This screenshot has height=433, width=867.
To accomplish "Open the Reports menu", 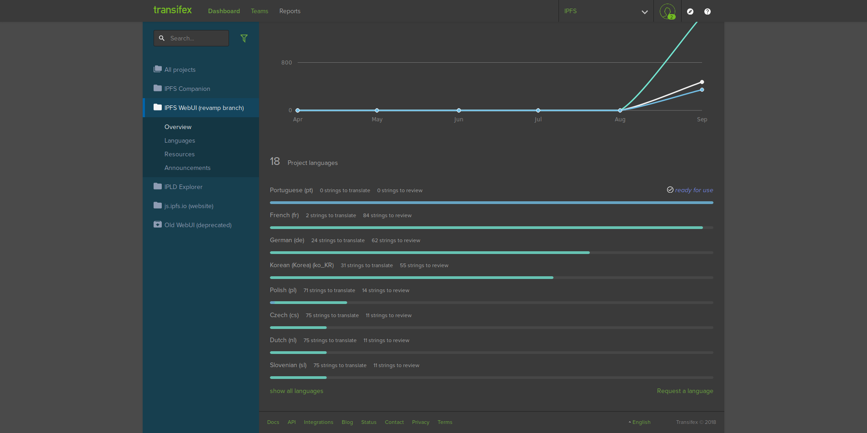I will click(290, 11).
